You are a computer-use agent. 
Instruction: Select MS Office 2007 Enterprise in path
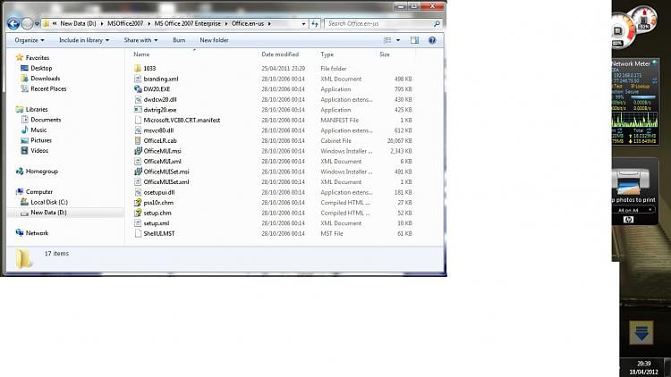188,23
